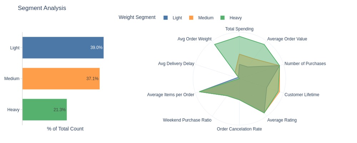Toggle the Light legend entry
Image resolution: width=357 pixels, height=143 pixels.
click(x=173, y=18)
